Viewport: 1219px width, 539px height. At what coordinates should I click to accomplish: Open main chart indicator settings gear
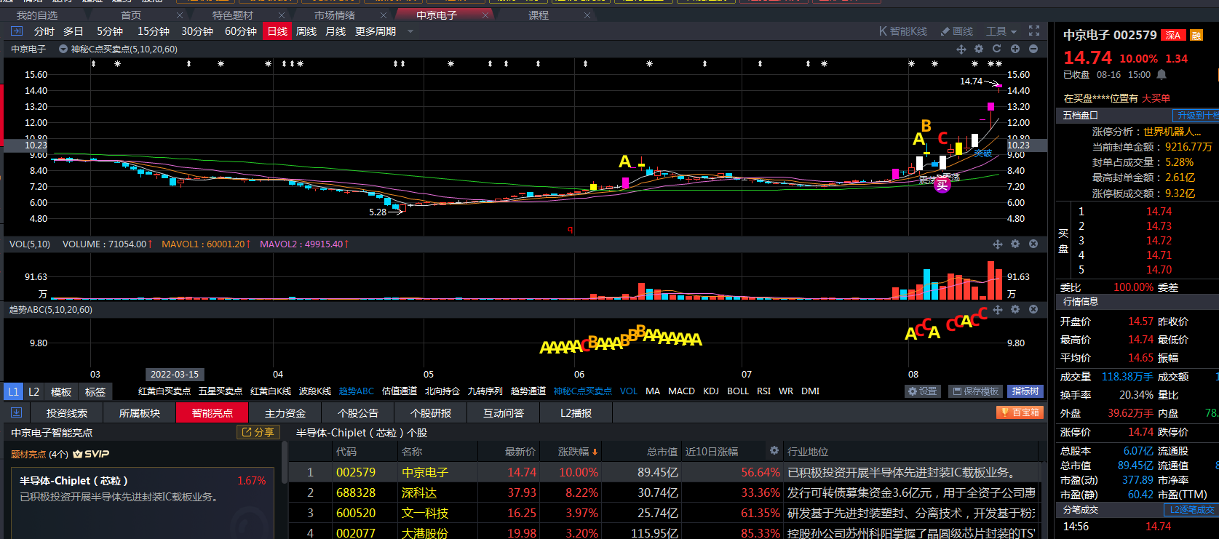coord(979,49)
